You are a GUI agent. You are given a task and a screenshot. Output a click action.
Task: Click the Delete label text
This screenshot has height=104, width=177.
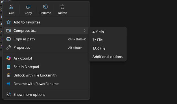pos(62,13)
